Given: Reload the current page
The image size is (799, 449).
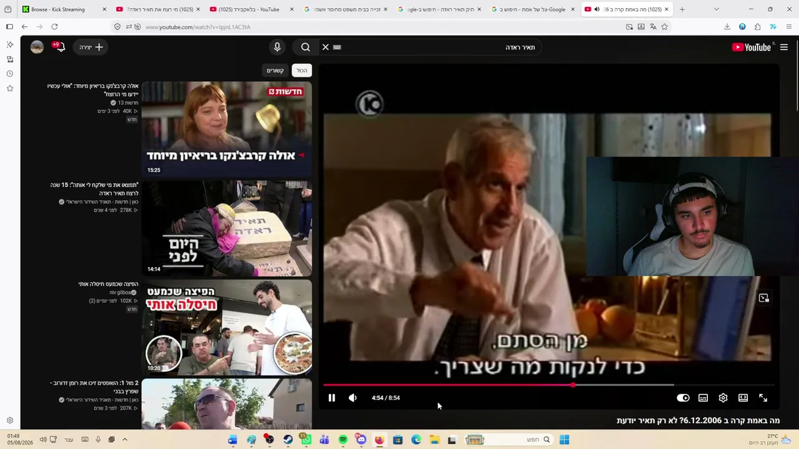Looking at the screenshot, I should pos(54,27).
